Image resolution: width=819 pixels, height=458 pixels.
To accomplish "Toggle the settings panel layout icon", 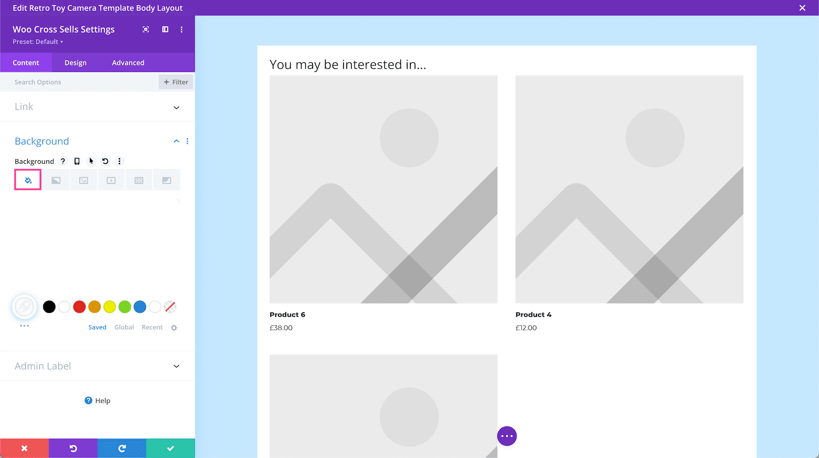I will [165, 29].
